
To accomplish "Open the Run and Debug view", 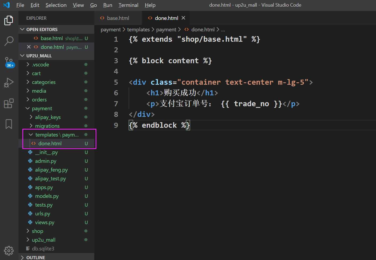I will tap(9, 83).
